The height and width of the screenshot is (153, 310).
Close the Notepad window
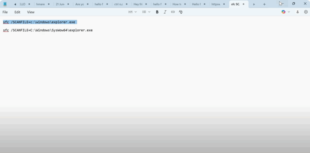pyautogui.click(x=305, y=4)
